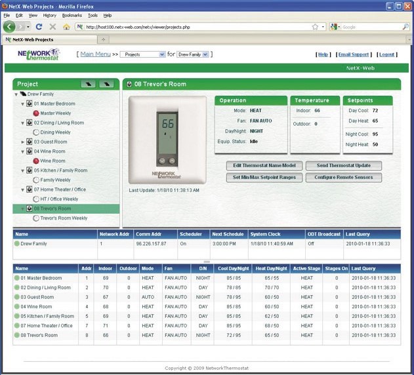The image size is (414, 375).
Task: Click the Drew Family folder icon in tree
Action: [23, 94]
